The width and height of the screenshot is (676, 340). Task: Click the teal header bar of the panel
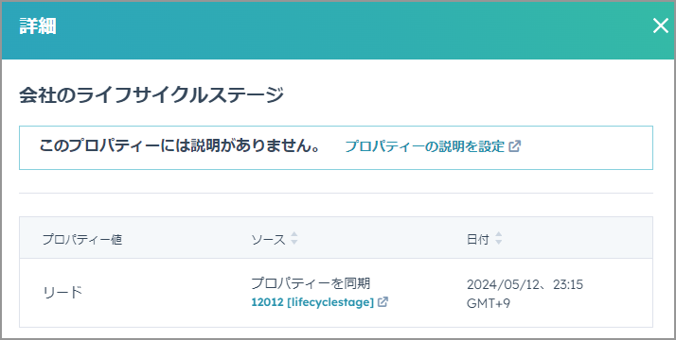[338, 30]
